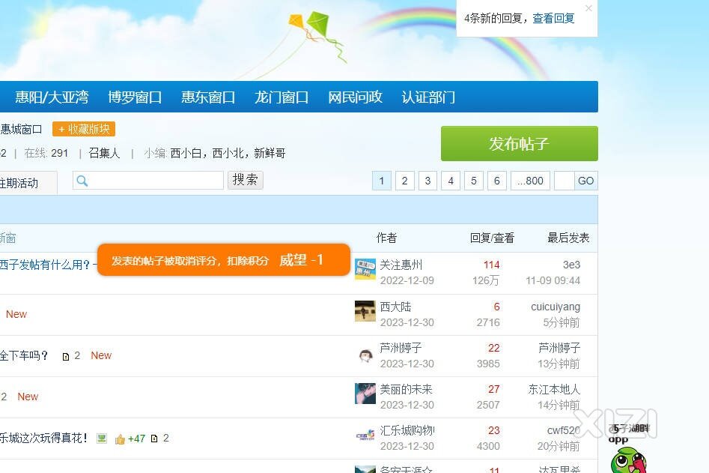
Task: Click the green 发布帖子 button
Action: tap(519, 143)
